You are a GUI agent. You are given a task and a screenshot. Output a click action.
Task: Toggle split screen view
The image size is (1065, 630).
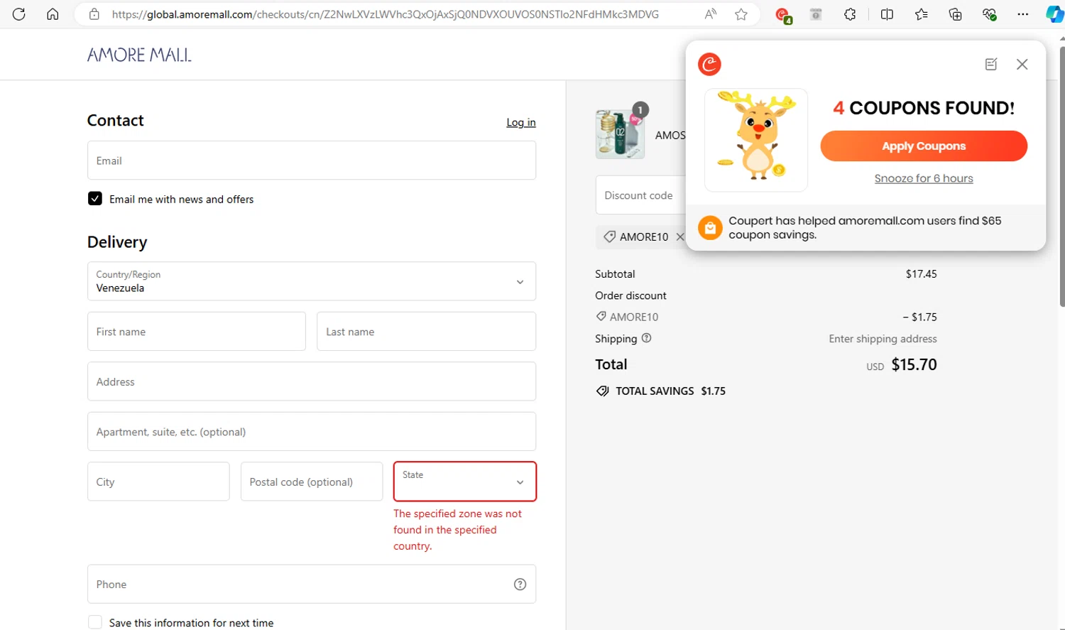tap(887, 14)
